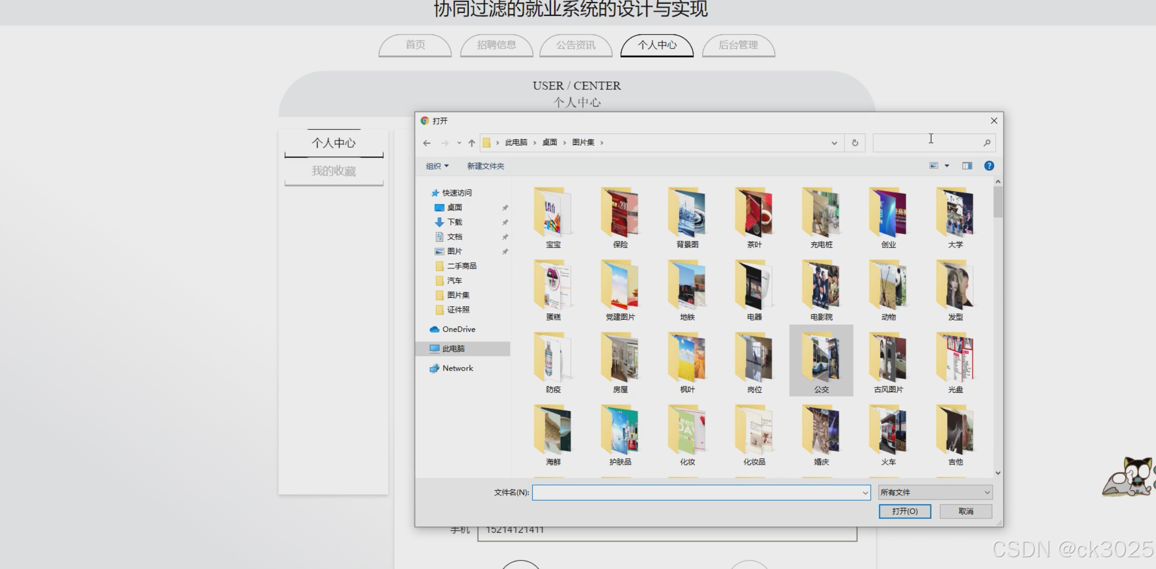Open the 下载 quick access folder
The height and width of the screenshot is (569, 1156).
click(x=454, y=222)
